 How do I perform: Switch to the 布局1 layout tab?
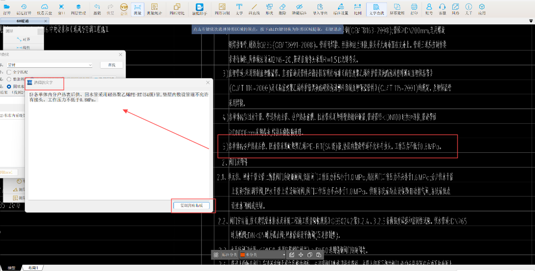tap(33, 268)
